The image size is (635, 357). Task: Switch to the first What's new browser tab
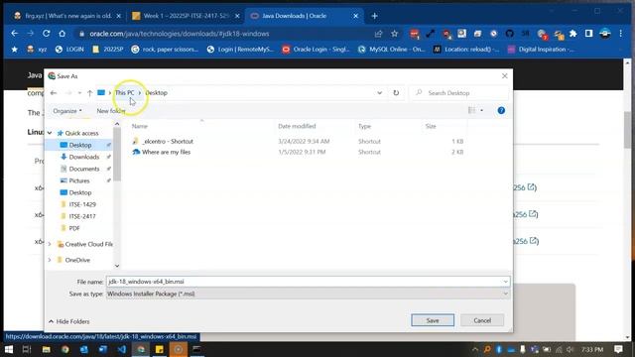pyautogui.click(x=67, y=16)
